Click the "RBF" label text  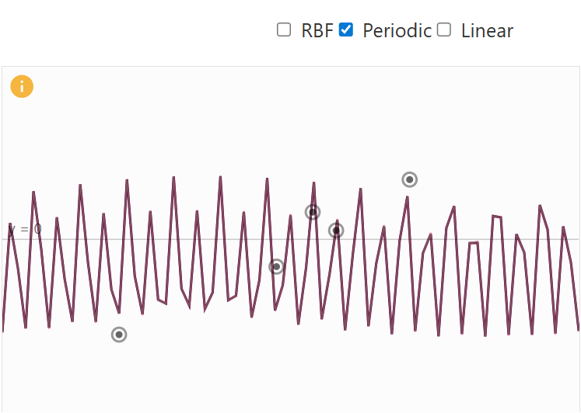click(317, 31)
